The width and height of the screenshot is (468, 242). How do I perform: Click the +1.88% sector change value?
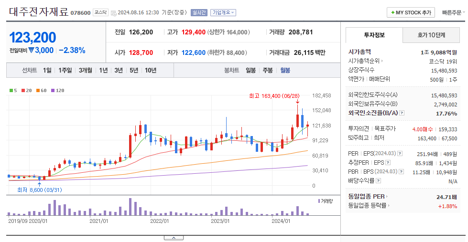pyautogui.click(x=447, y=206)
